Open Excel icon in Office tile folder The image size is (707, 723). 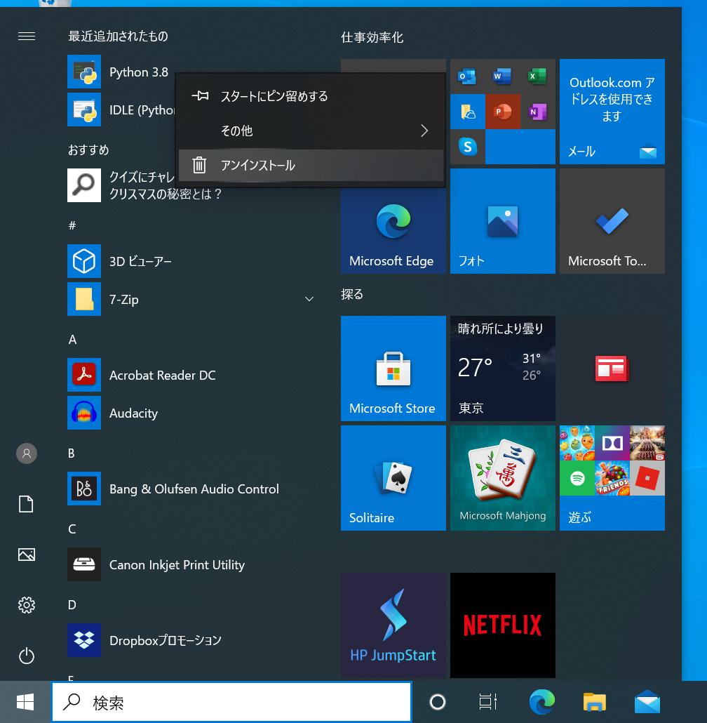click(537, 76)
